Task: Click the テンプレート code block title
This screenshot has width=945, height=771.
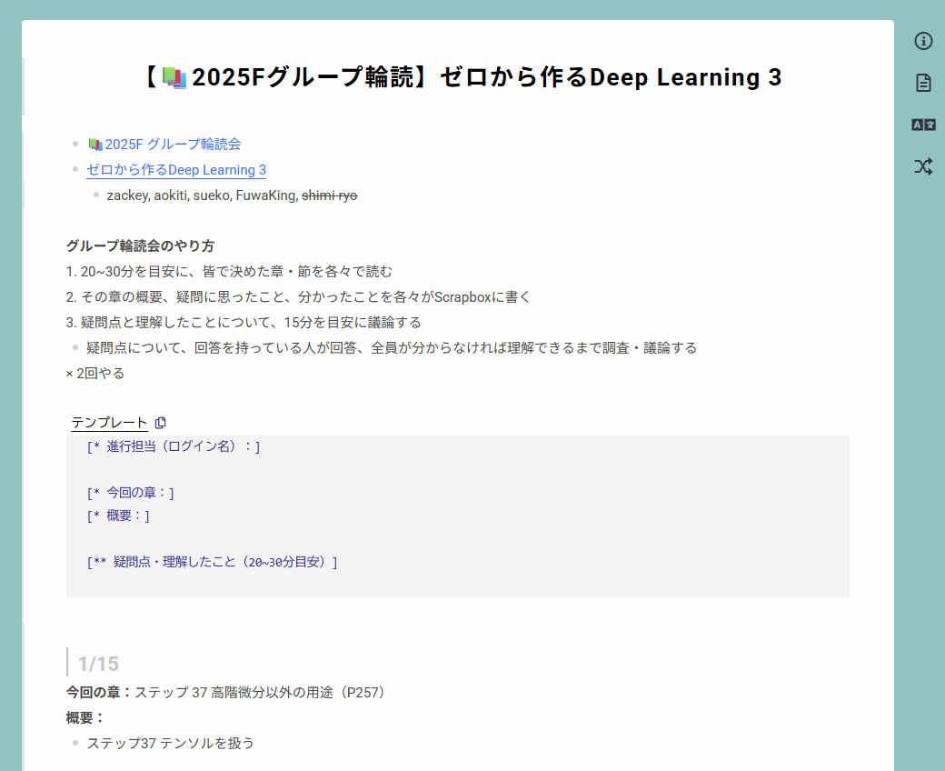Action: (109, 423)
